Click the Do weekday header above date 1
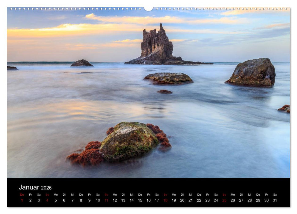This screenshot has width=297, height=214. pyautogui.click(x=21, y=194)
